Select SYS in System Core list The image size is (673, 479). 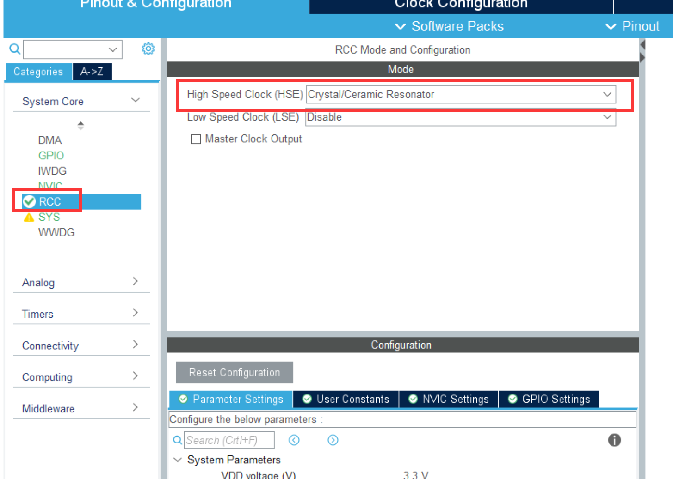click(x=49, y=217)
